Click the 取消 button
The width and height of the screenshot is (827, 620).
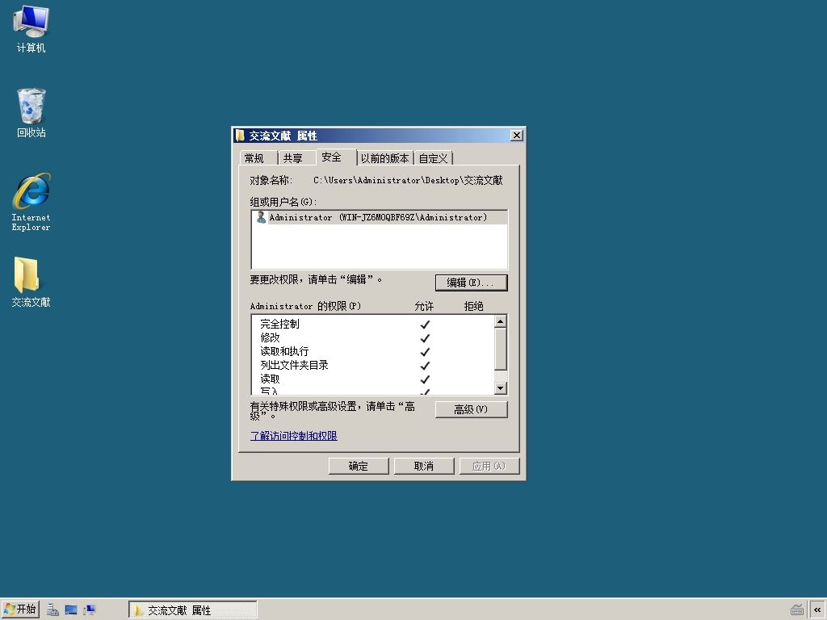coord(424,466)
